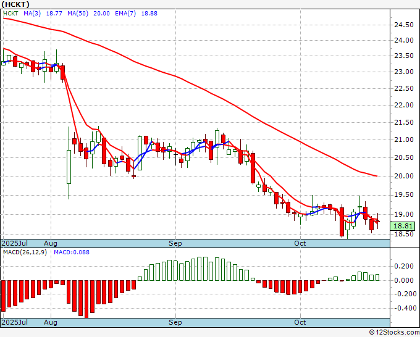Screen dimensions: 420x337
Task: Click 2025Jul on price chart date axis
Action: [x=15, y=243]
